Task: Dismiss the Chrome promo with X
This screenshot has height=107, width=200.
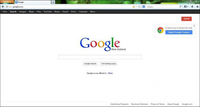Action: 194,26
